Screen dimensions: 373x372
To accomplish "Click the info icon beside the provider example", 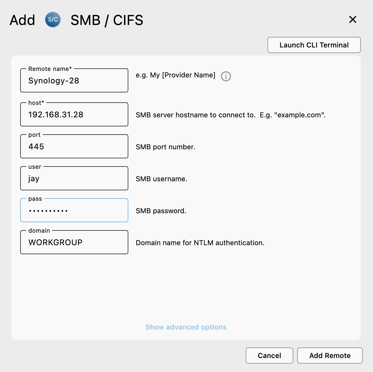I will (226, 76).
